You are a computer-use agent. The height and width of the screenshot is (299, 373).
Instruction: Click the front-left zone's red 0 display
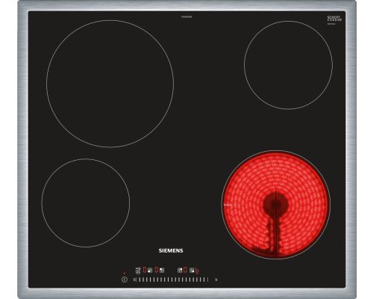coord(145,270)
